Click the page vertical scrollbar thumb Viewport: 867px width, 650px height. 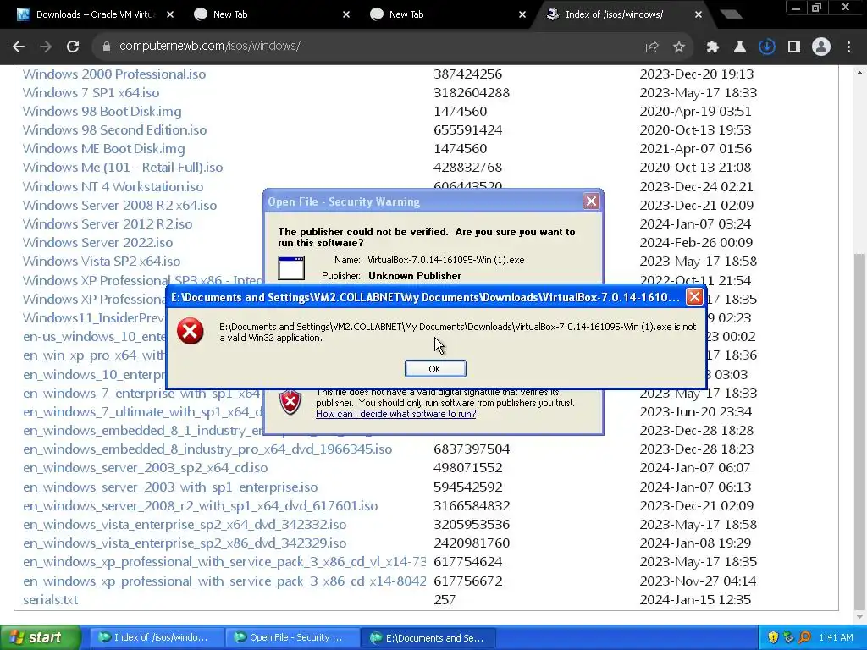pyautogui.click(x=860, y=431)
